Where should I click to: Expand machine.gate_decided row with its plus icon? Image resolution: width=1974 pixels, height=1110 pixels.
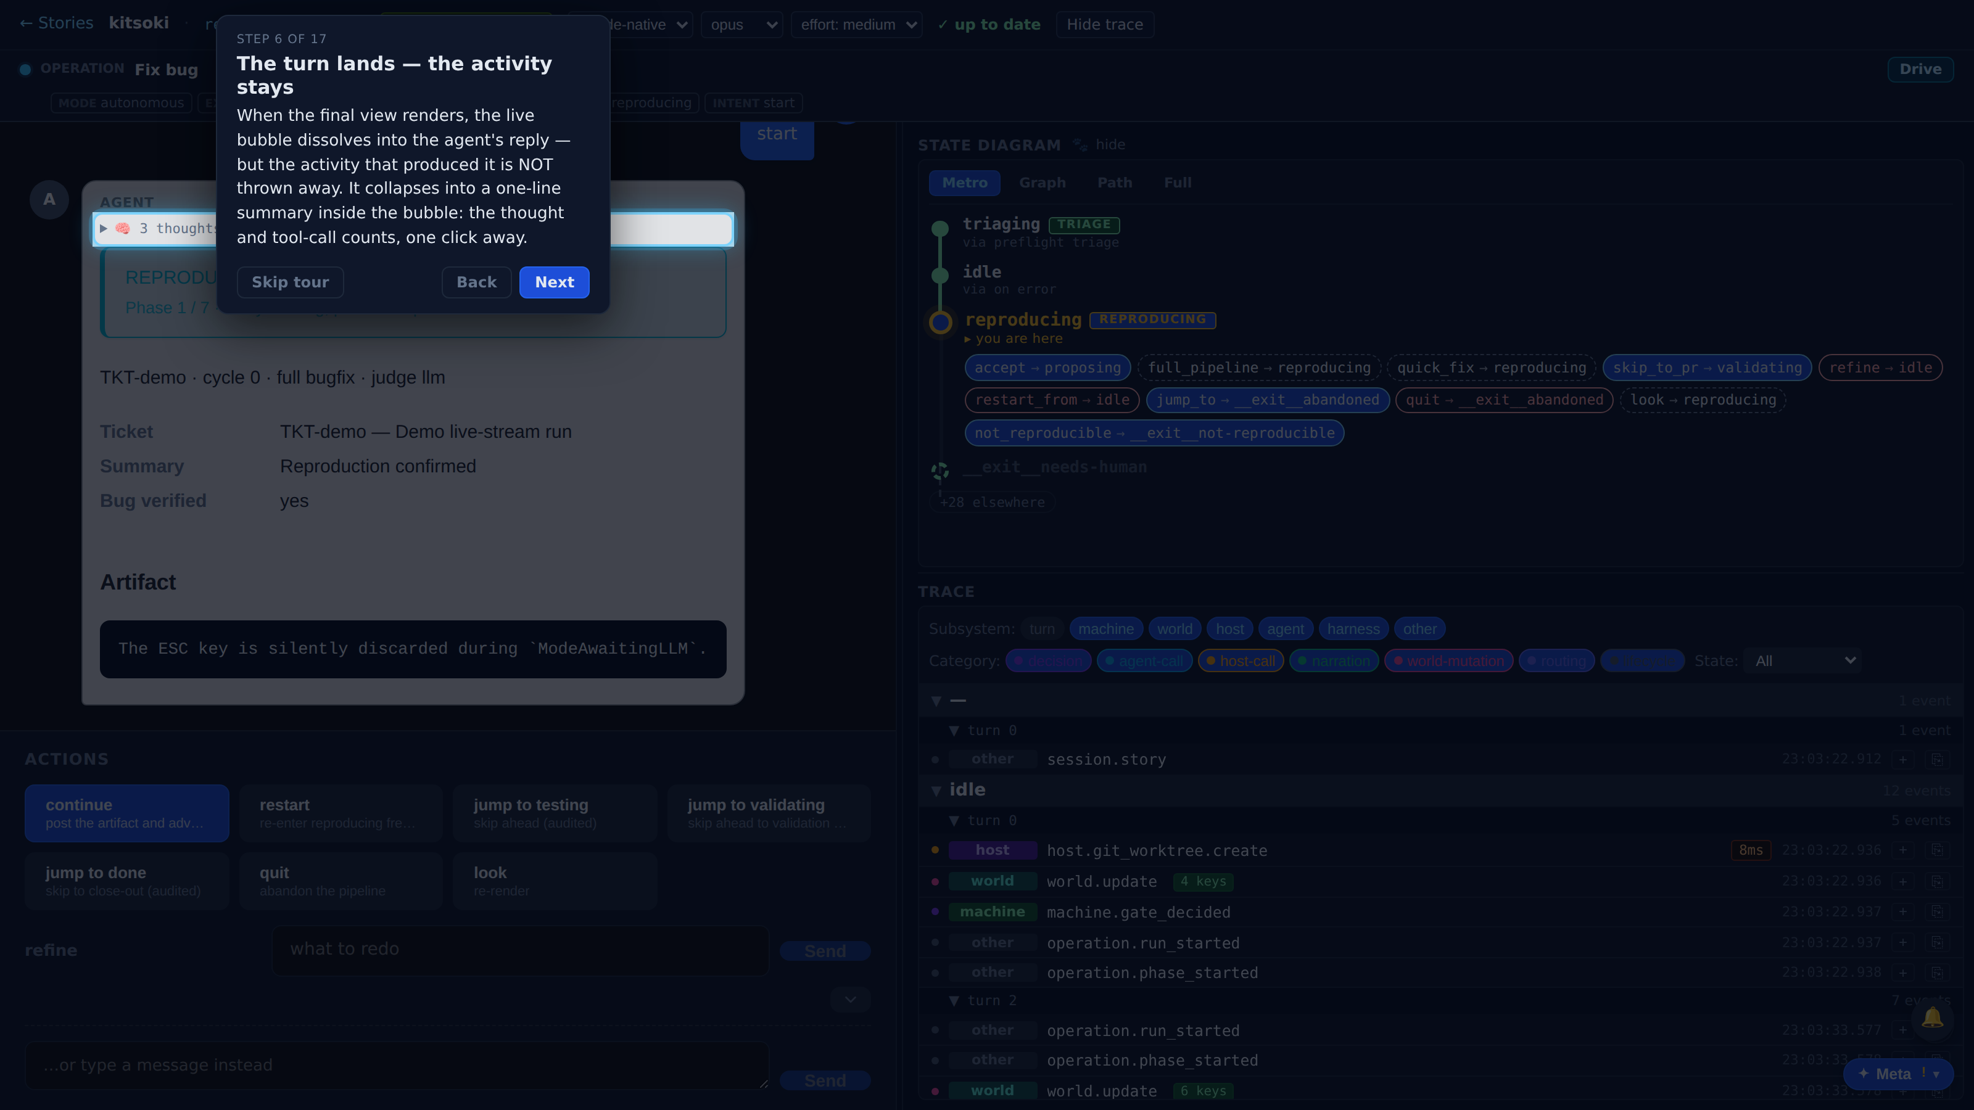coord(1902,911)
